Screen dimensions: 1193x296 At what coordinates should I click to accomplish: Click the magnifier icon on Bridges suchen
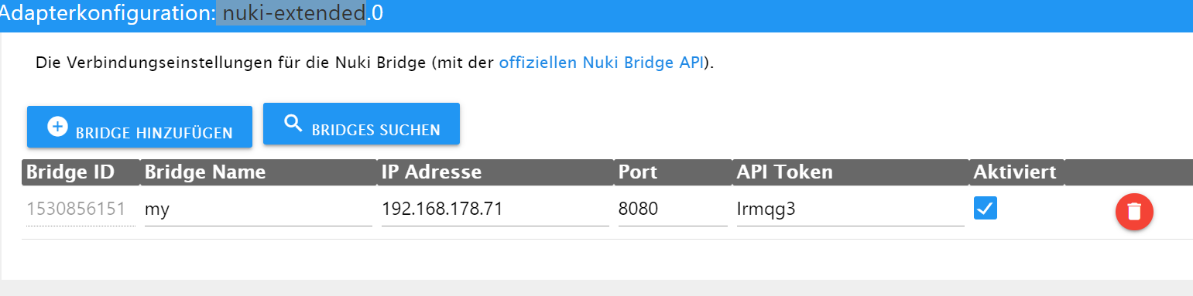(293, 124)
